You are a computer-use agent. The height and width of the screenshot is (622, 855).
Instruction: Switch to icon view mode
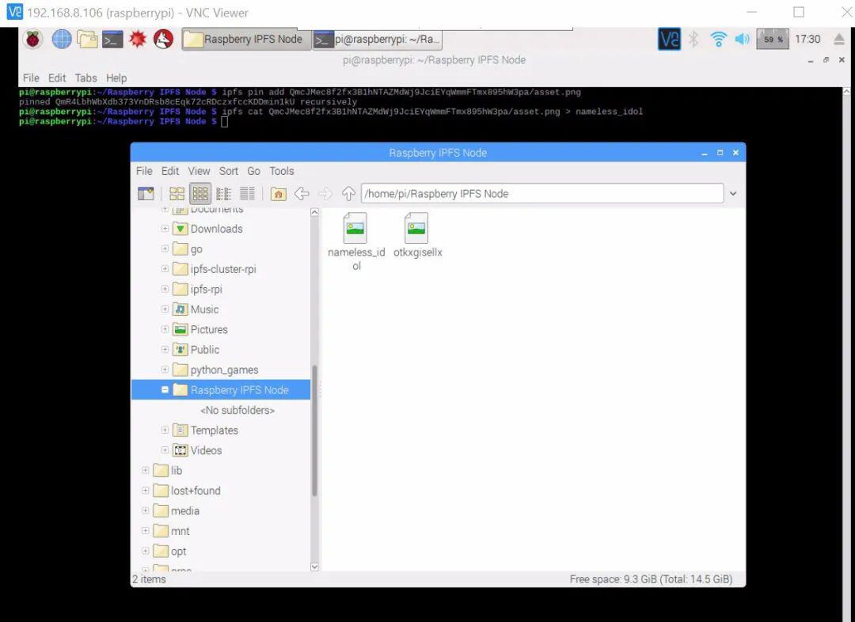pos(177,194)
